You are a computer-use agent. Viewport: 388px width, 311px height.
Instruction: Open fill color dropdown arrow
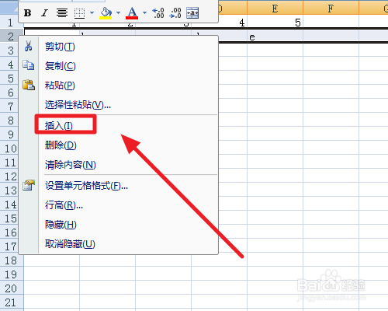coord(118,12)
